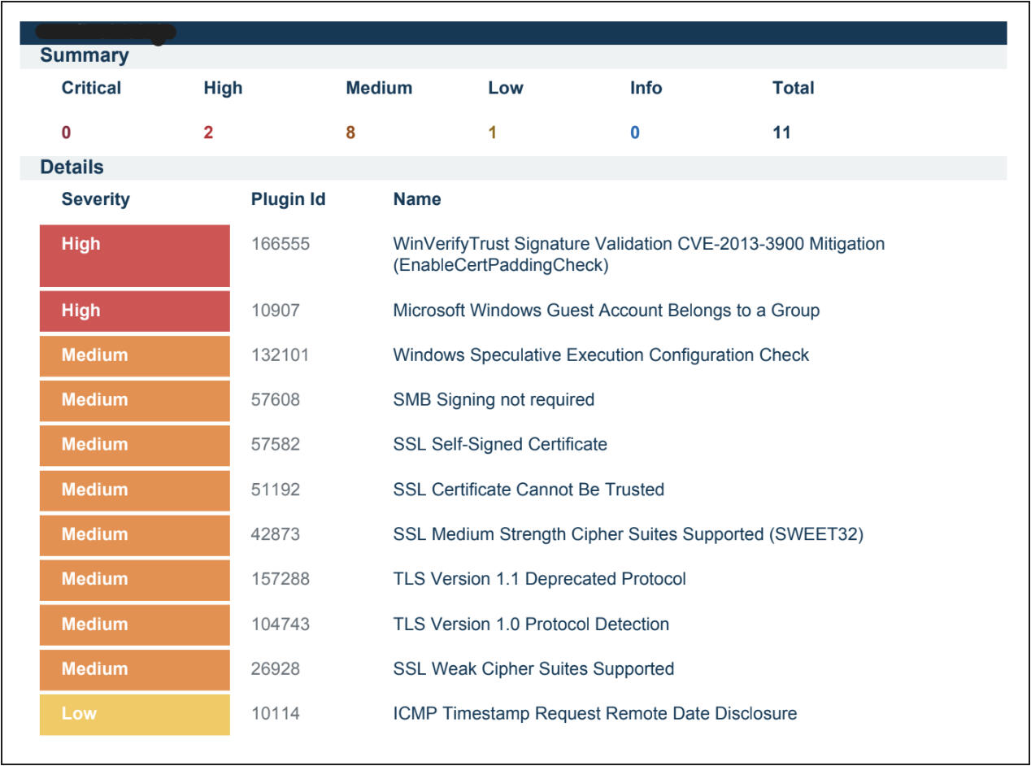Screen dimensions: 1031x766
Task: Select SSL Certificate Cannot Be Trusted
Action: click(x=529, y=490)
